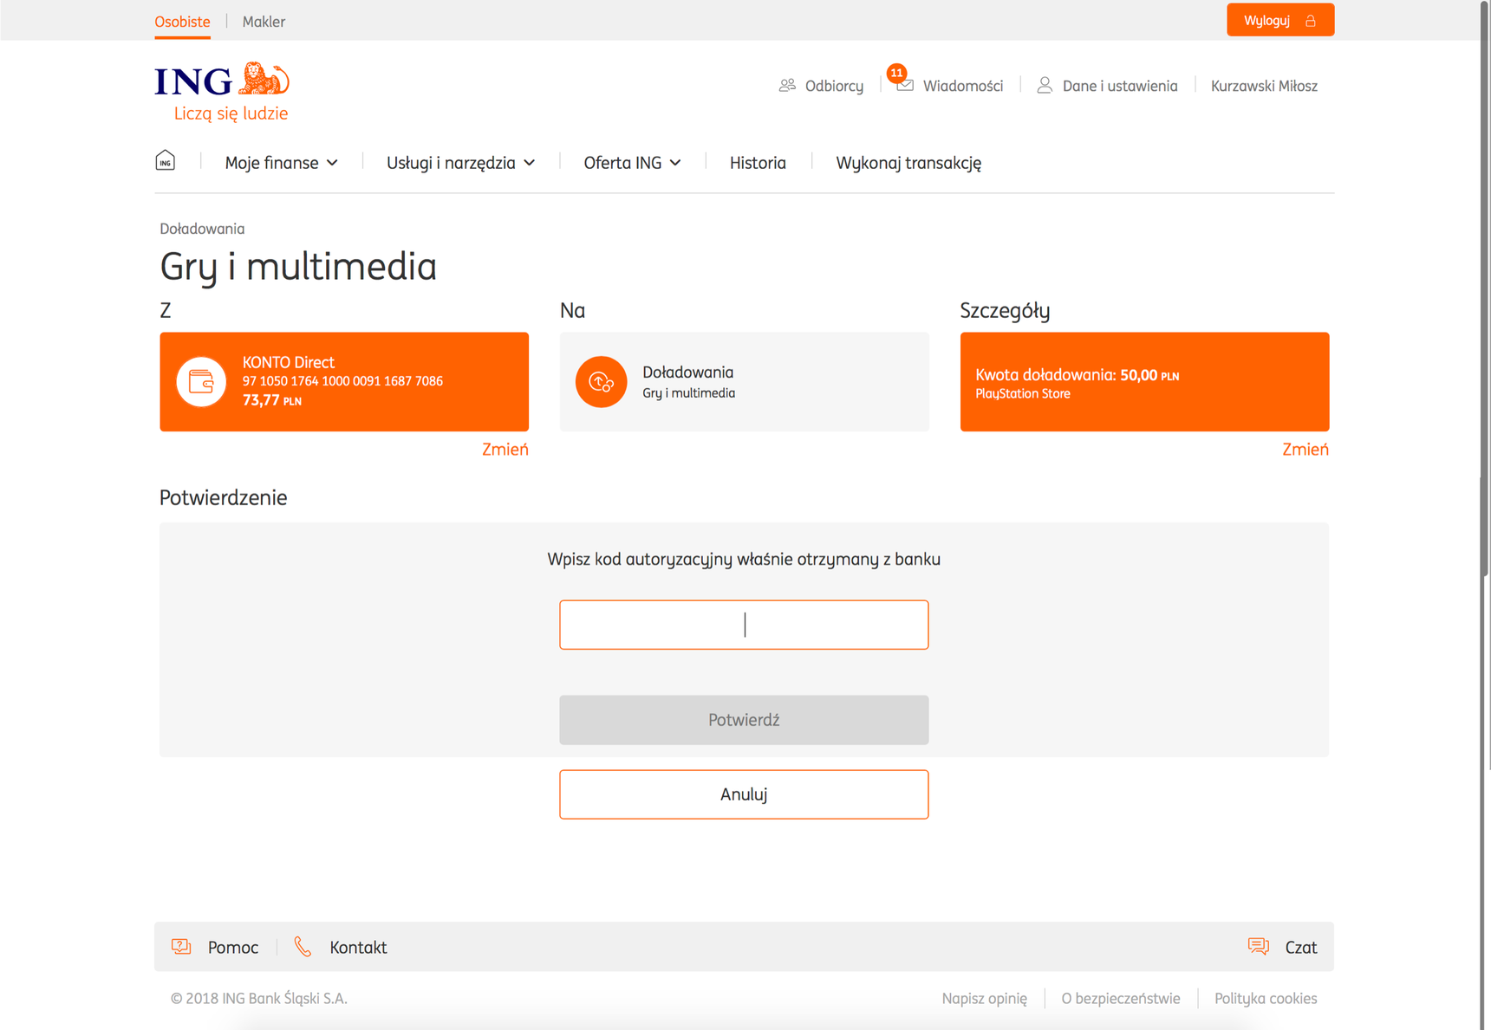Viewport: 1491px width, 1030px height.
Task: Click the Pomoc help icon in footer
Action: pyautogui.click(x=181, y=946)
